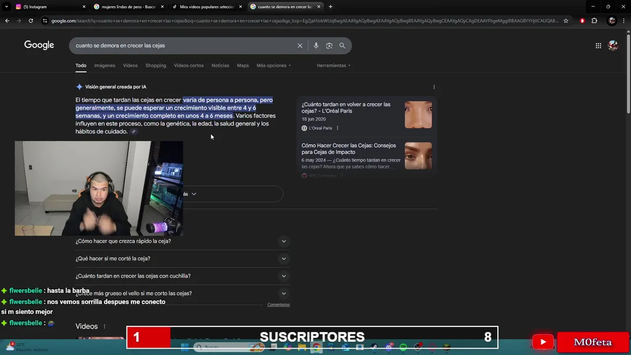Viewport: 631px width, 355px height.
Task: Click the source link chip after 'hábitos de cuidado'
Action: [x=134, y=132]
